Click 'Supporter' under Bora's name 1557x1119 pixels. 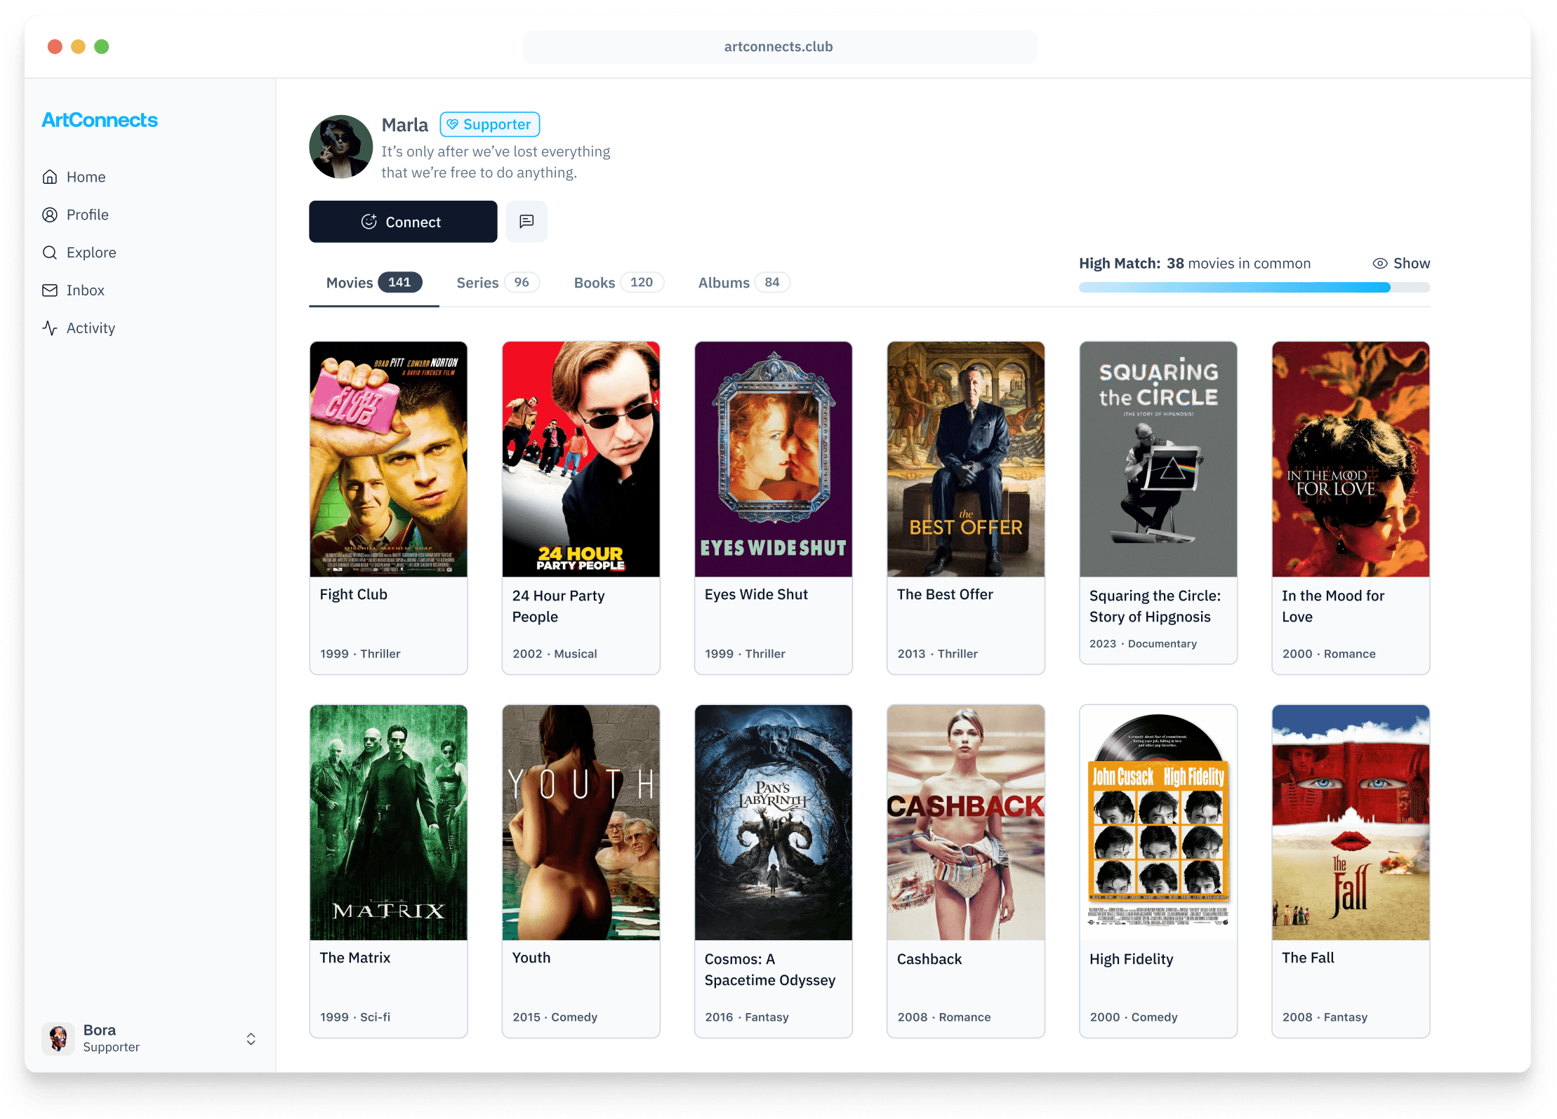tap(111, 1047)
